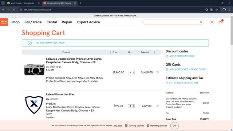Click the browser forward arrow
Viewport: 233px width, 131px height.
click(x=9, y=10)
